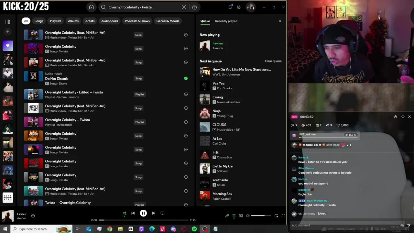This screenshot has width=414, height=233.
Task: Click Windows Type here to search box
Action: pyautogui.click(x=41, y=229)
